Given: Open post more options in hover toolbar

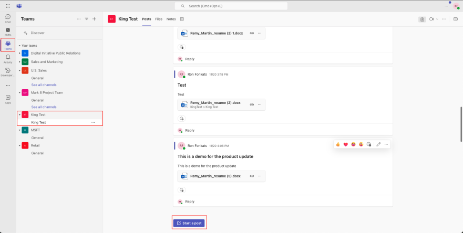Looking at the screenshot, I should 386,144.
